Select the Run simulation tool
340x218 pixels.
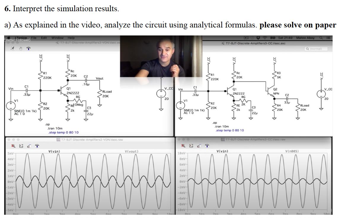click(x=12, y=48)
